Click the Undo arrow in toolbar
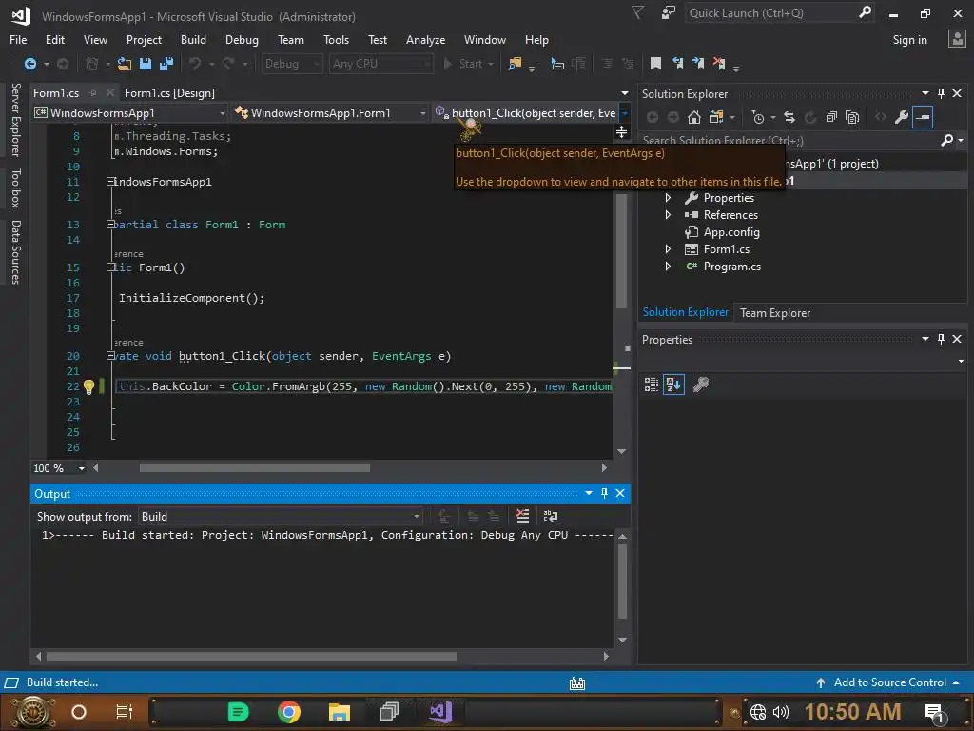Viewport: 974px width, 731px height. coord(195,64)
